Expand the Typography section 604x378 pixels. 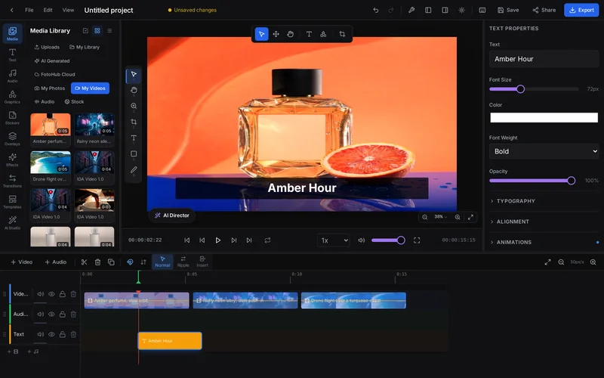coord(544,201)
